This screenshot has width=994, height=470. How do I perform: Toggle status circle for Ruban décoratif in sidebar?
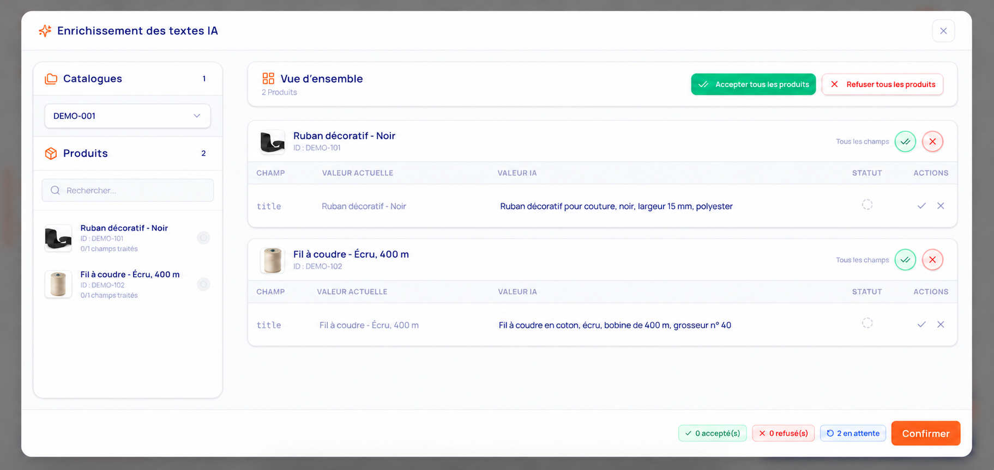(203, 237)
